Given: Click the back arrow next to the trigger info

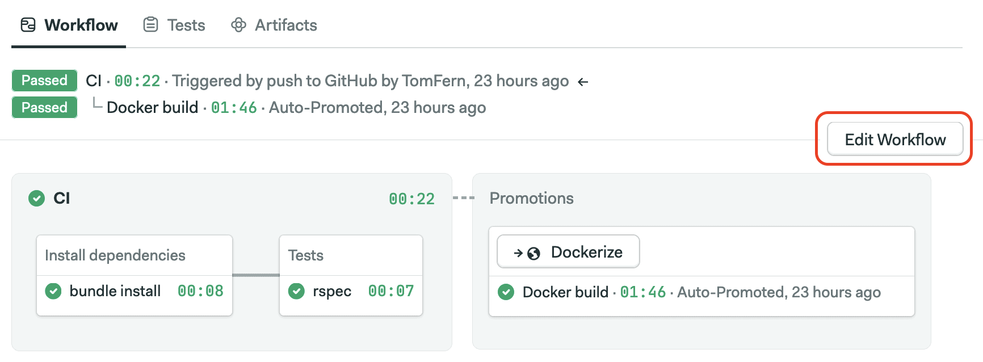Looking at the screenshot, I should pyautogui.click(x=583, y=81).
